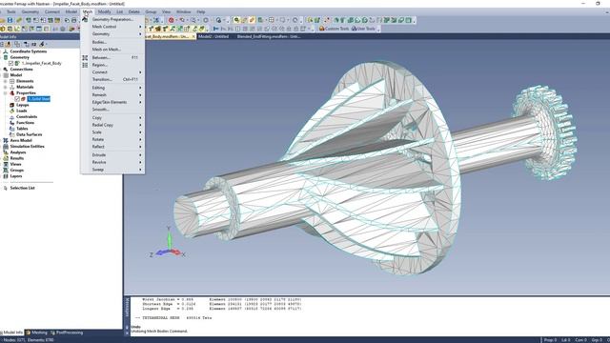Click the Aero Model tree icon
This screenshot has height=343, width=610.
[x=6, y=140]
